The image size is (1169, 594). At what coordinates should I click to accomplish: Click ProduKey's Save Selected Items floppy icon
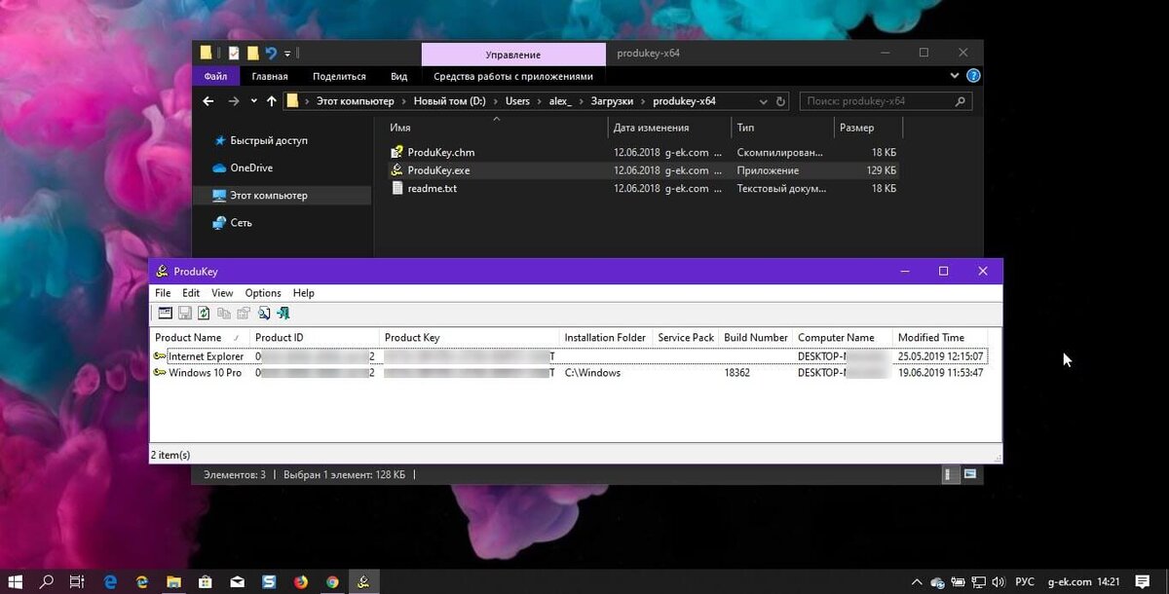point(184,314)
